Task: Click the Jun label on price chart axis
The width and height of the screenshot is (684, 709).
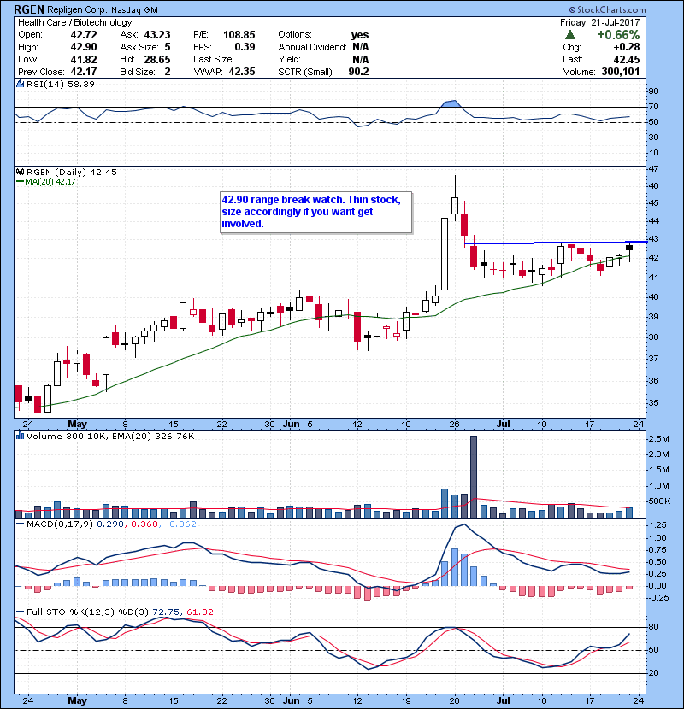Action: (x=291, y=425)
